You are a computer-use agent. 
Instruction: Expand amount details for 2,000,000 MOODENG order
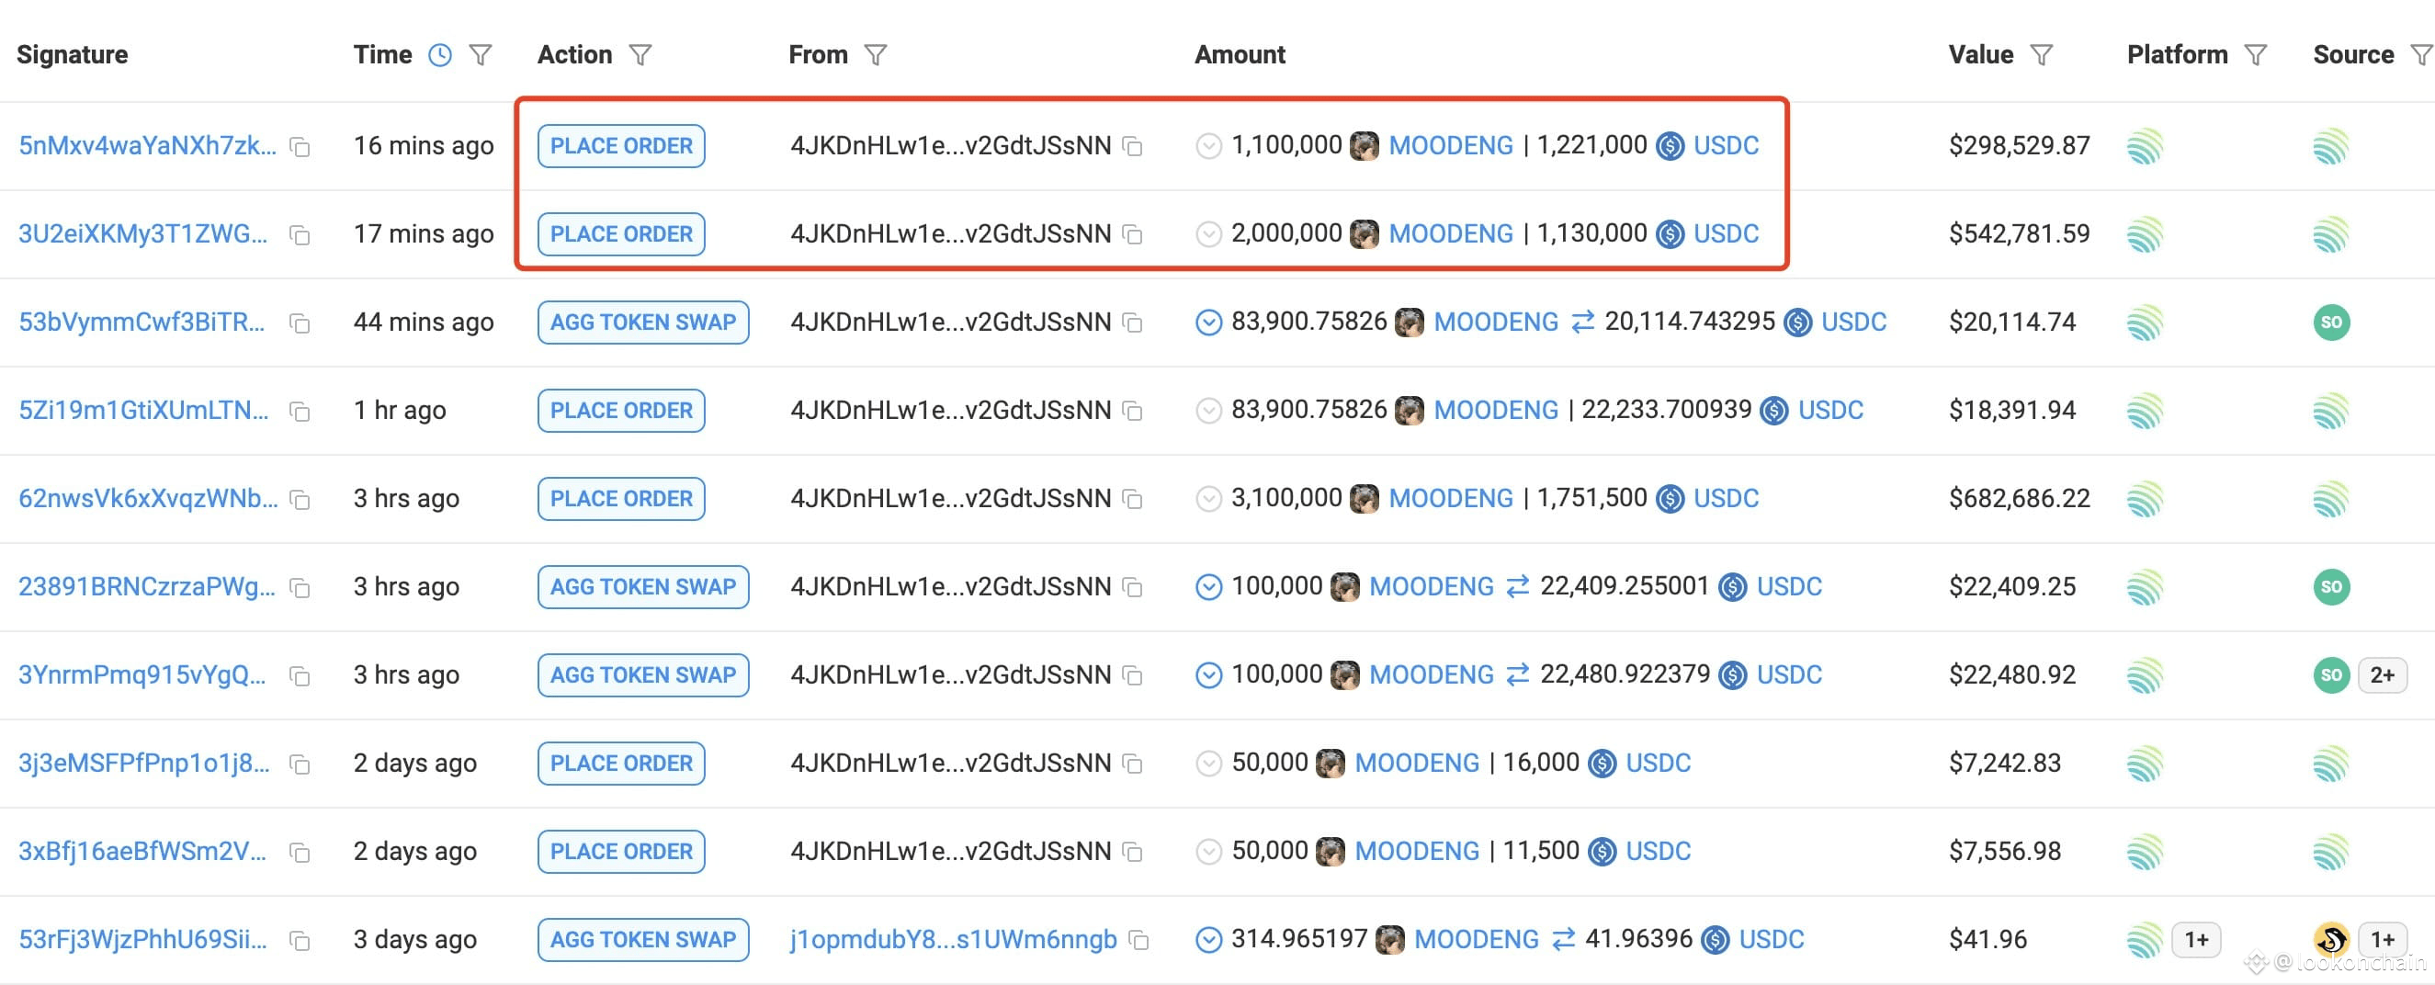point(1209,234)
